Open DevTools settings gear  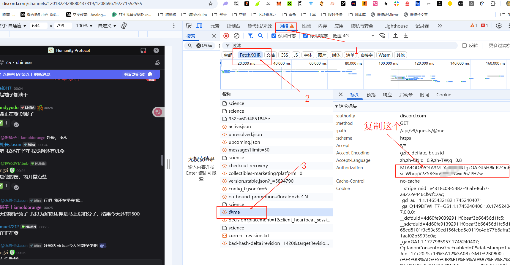499,26
